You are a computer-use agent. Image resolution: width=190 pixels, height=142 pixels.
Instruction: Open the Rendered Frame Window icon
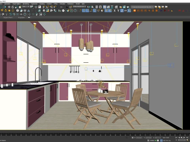(x=124, y=7)
